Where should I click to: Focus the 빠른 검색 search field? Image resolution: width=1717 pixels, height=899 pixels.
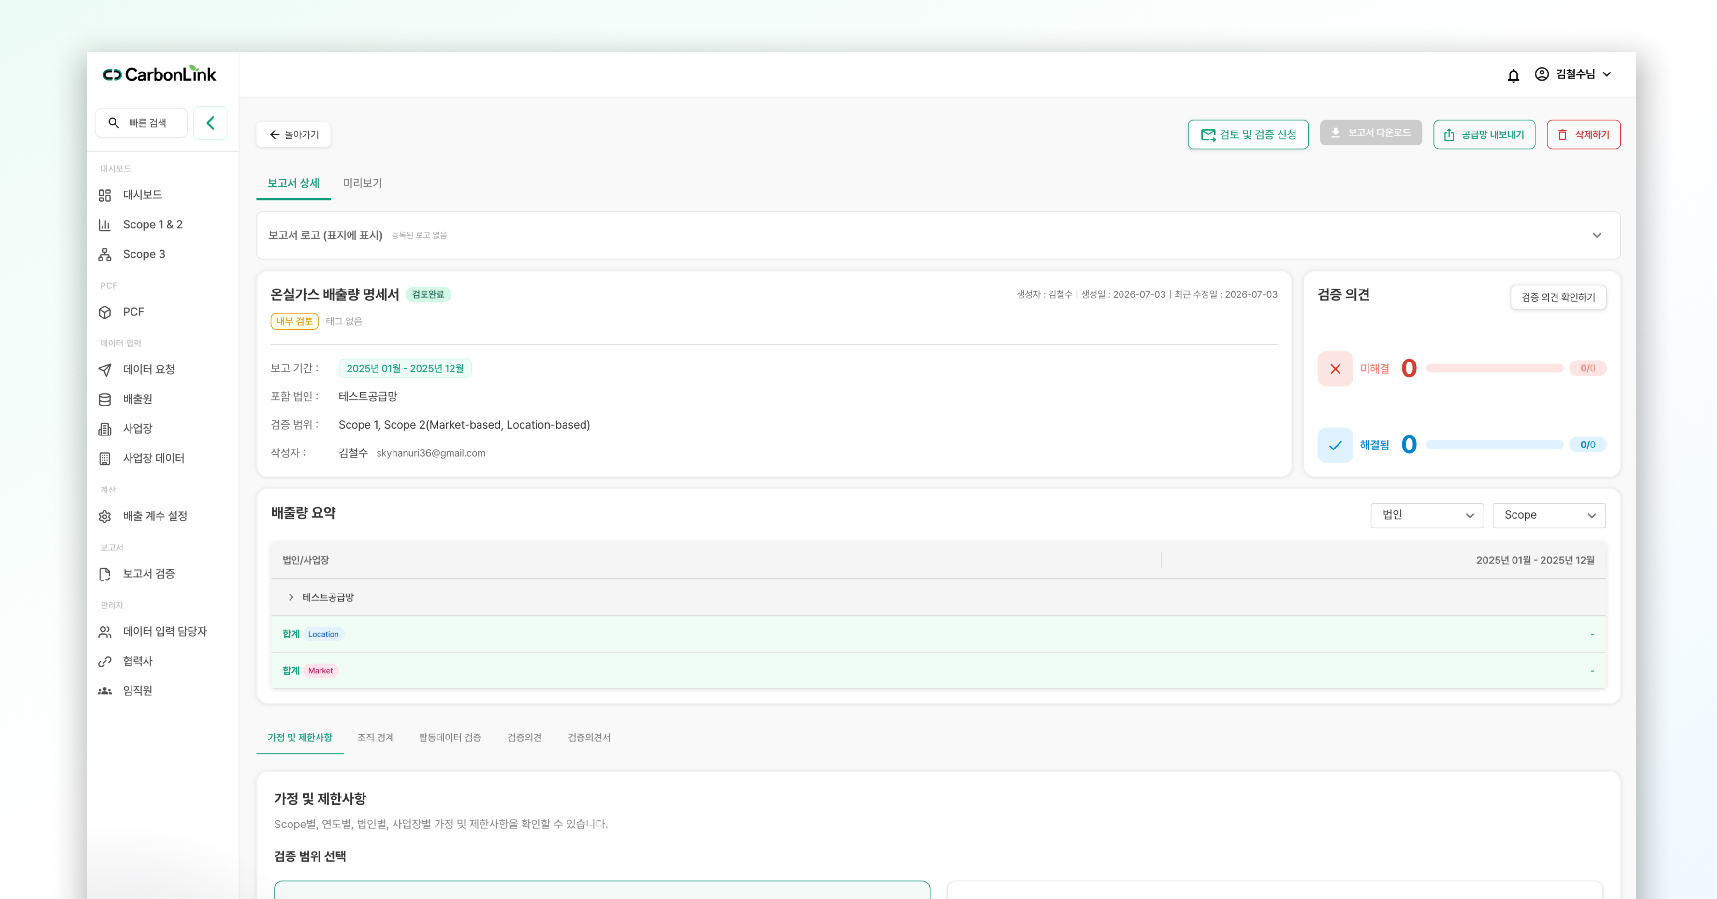(x=141, y=123)
